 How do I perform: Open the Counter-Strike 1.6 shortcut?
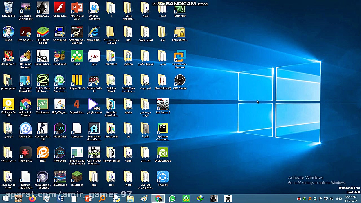click(x=43, y=129)
